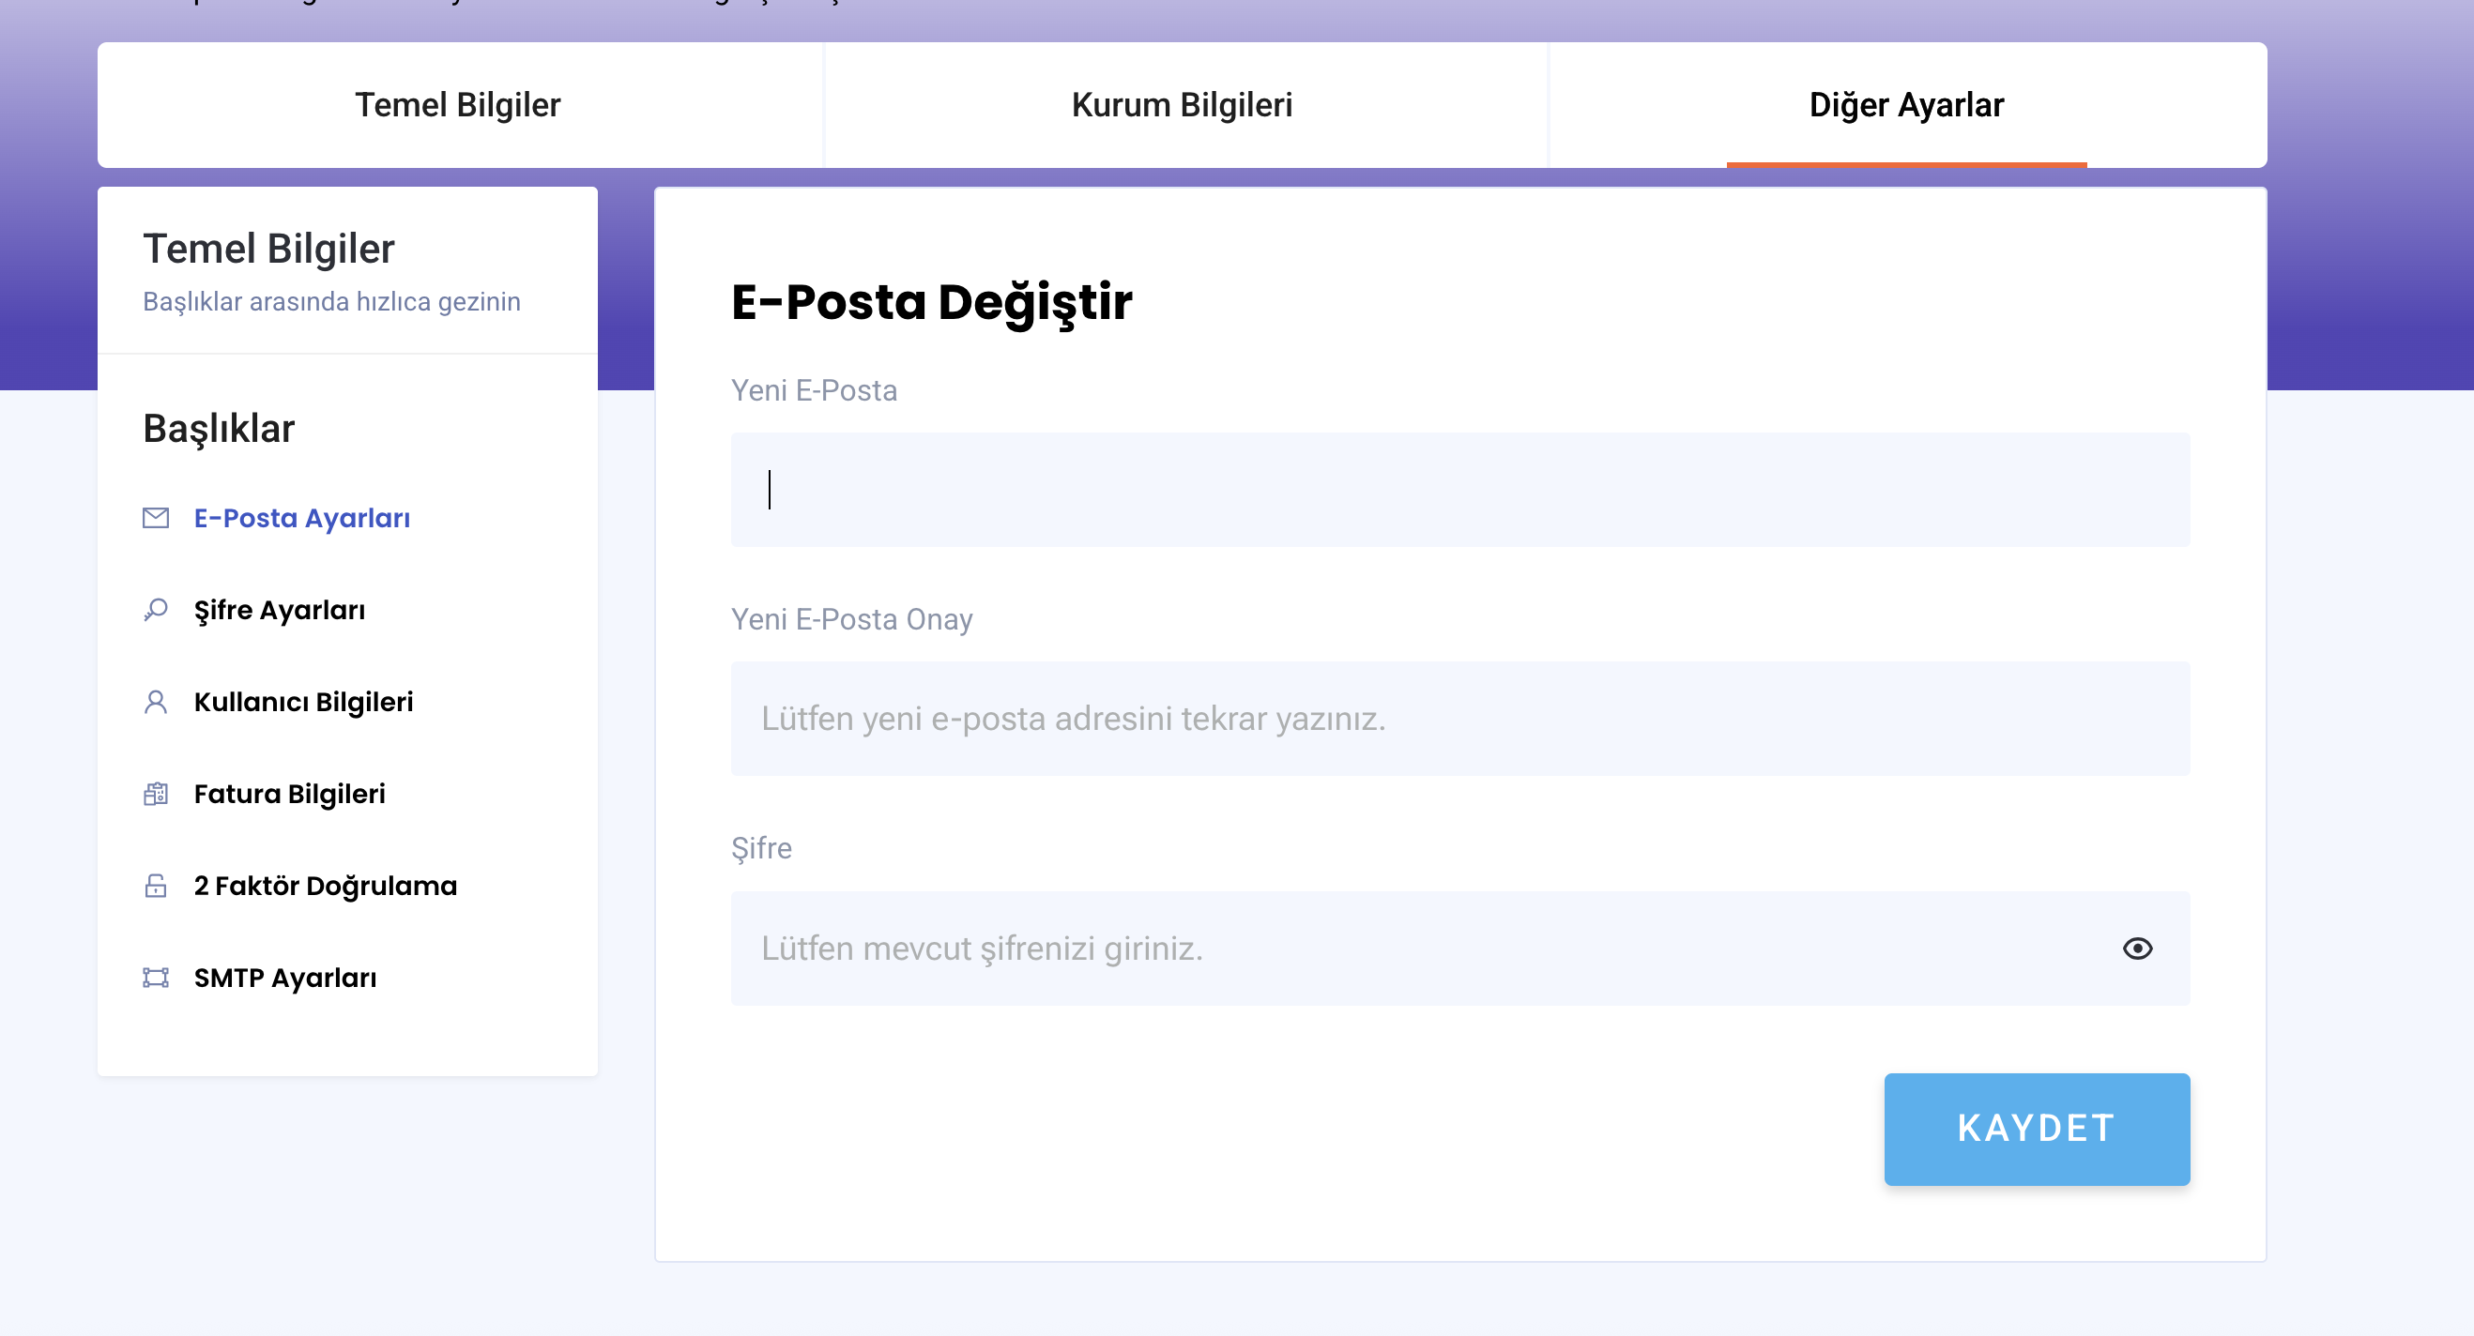Viewport: 2474px width, 1336px height.
Task: Click the Yeni E-Posta Onay field
Action: pyautogui.click(x=1459, y=719)
